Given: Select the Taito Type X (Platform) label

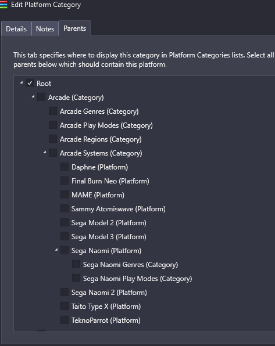Looking at the screenshot, I should point(106,307).
